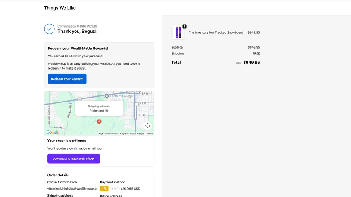Viewport: 351px width, 197px height.
Task: Click the Redeem your WealthMeUp Rewards! heading
Action: pyautogui.click(x=78, y=49)
